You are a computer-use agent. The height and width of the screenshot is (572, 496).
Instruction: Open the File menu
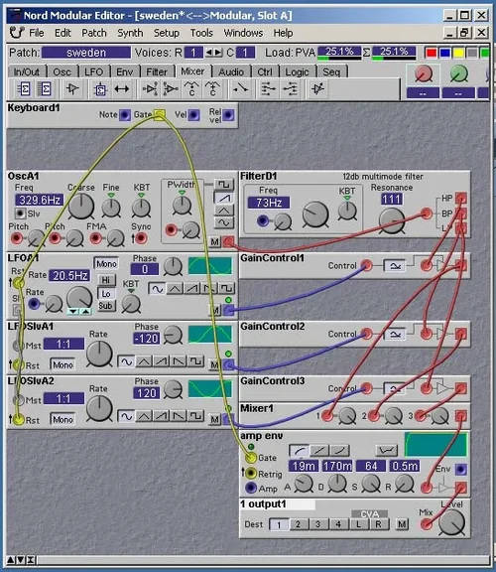point(37,33)
